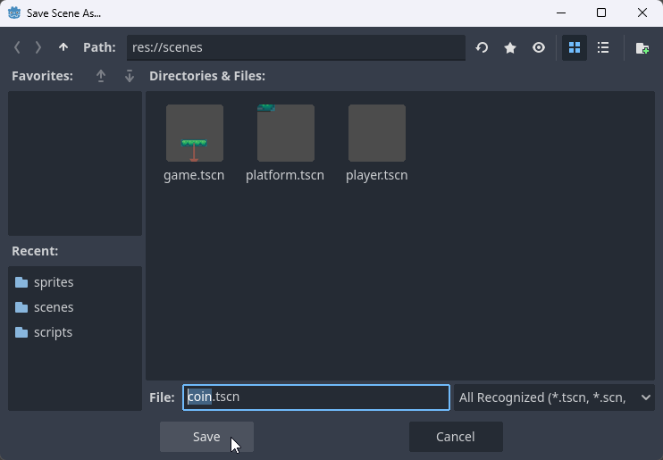Move favorite down in list

[130, 76]
